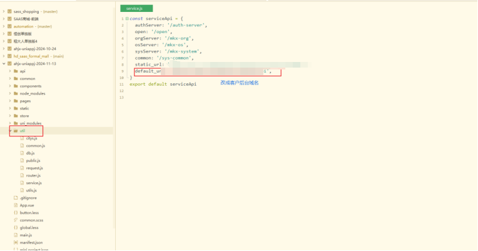This screenshot has height=251, width=478.
Task: Expand the hd_saas_formal_mall project
Action: pyautogui.click(x=4, y=56)
